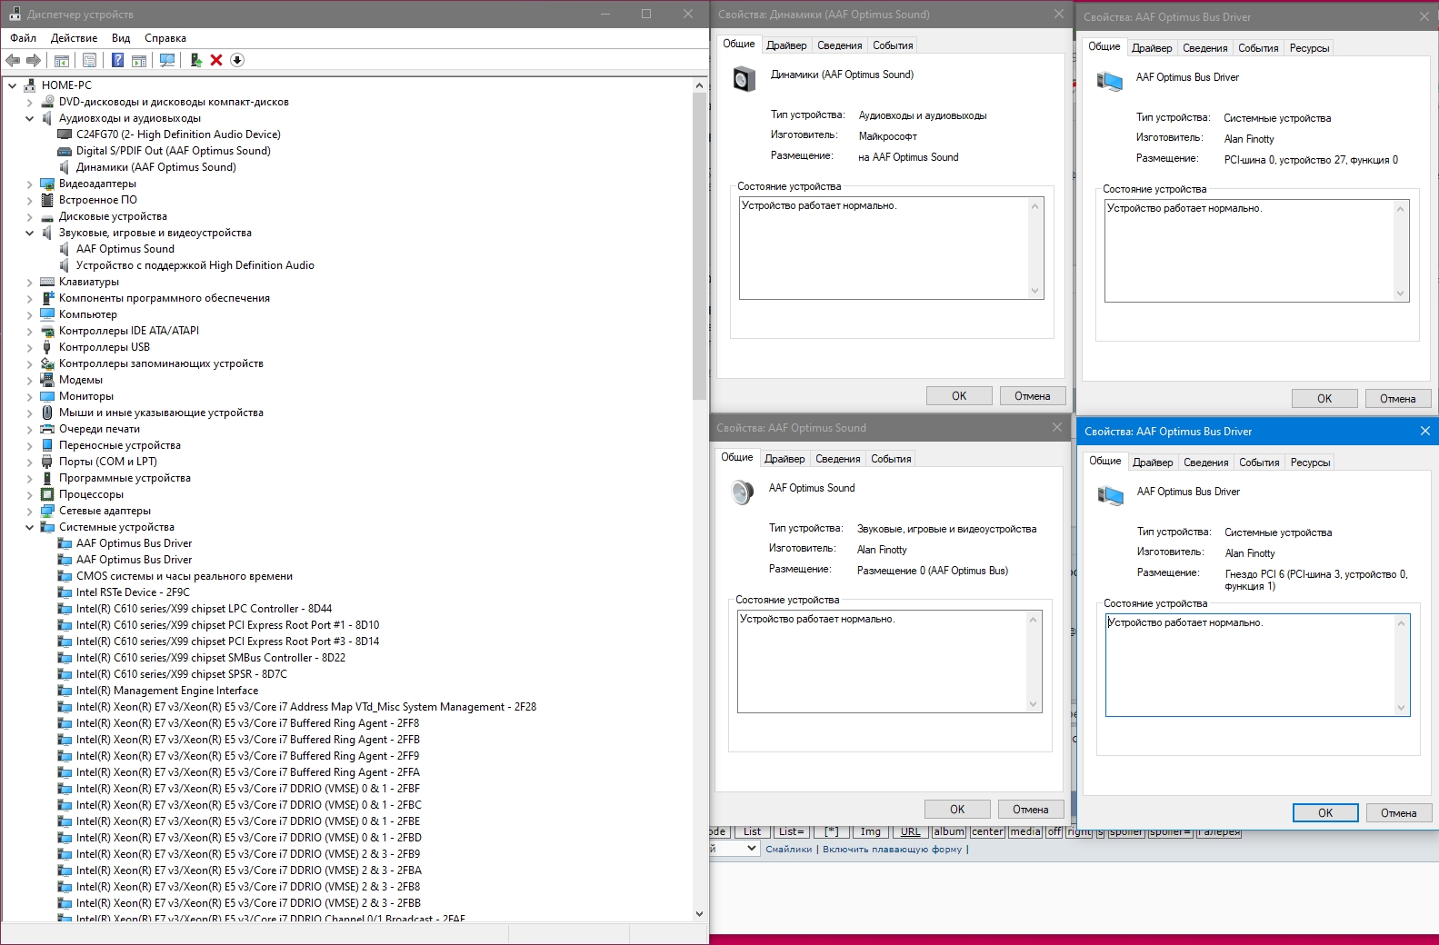1439x945 pixels.
Task: Expand the Программные устройства category
Action: pos(29,478)
